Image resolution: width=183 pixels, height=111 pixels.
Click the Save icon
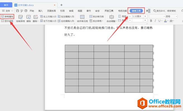tap(18, 11)
